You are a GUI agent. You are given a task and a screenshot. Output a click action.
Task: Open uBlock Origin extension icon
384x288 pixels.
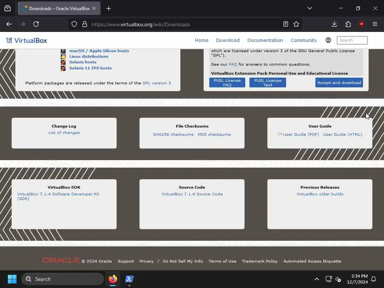[x=361, y=24]
